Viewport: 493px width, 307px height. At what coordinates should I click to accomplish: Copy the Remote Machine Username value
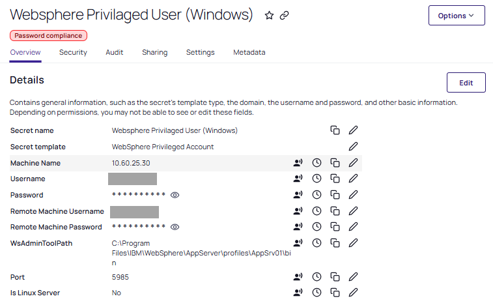pyautogui.click(x=335, y=211)
